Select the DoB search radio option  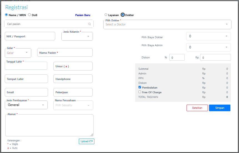pos(29,15)
